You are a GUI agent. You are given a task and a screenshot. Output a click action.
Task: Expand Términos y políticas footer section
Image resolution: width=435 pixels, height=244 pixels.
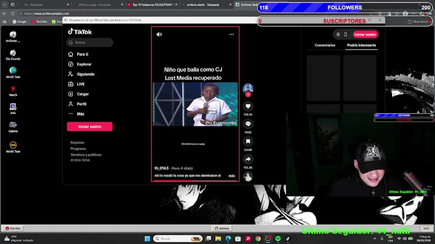pos(86,155)
